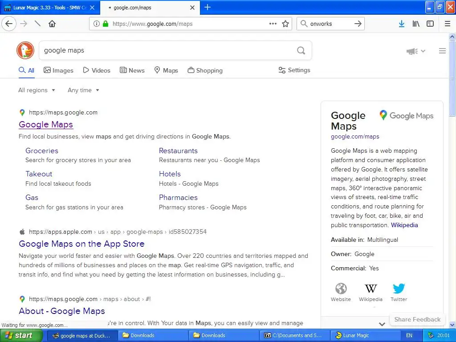Stop loading the page
This screenshot has height=342, width=456.
(x=37, y=24)
